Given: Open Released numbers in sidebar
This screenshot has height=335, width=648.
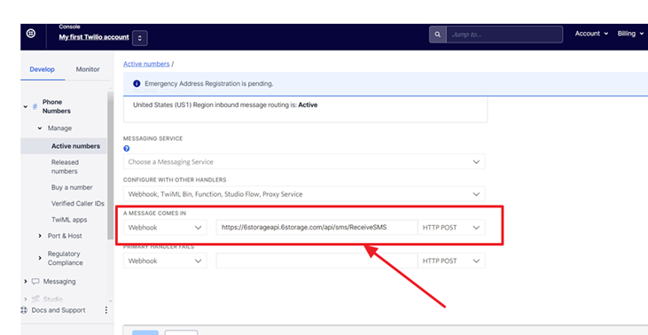Looking at the screenshot, I should [x=65, y=167].
